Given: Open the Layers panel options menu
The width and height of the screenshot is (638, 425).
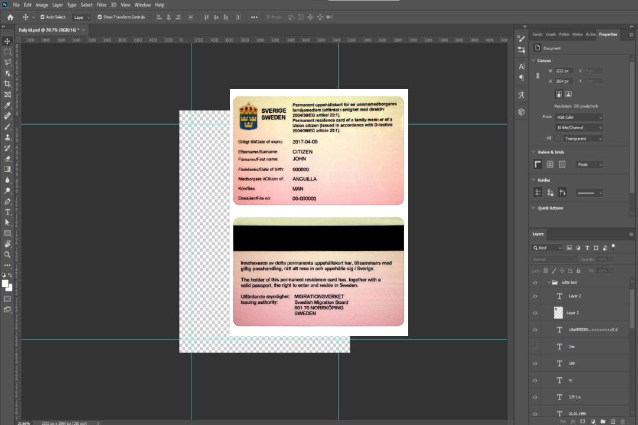Looking at the screenshot, I should [x=631, y=234].
